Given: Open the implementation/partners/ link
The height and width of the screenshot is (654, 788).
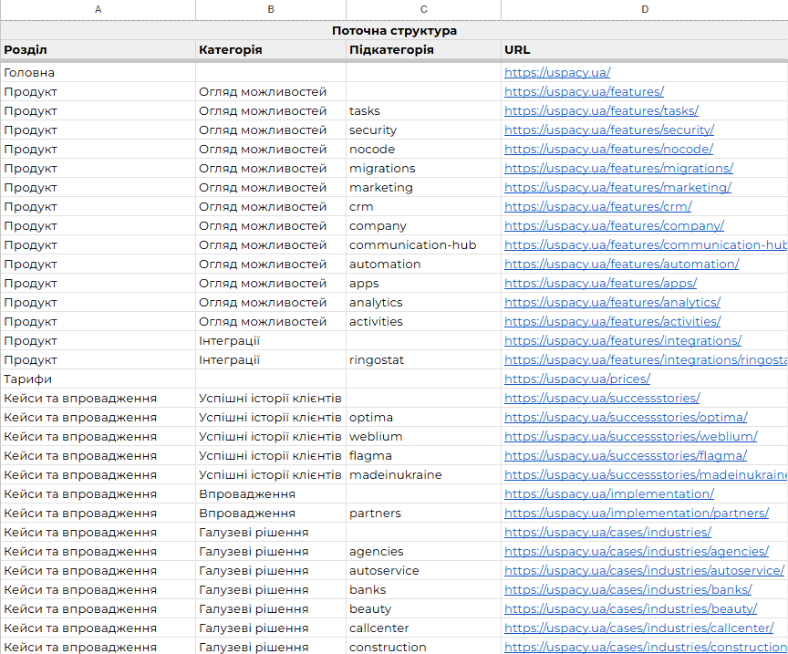Looking at the screenshot, I should coord(637,514).
